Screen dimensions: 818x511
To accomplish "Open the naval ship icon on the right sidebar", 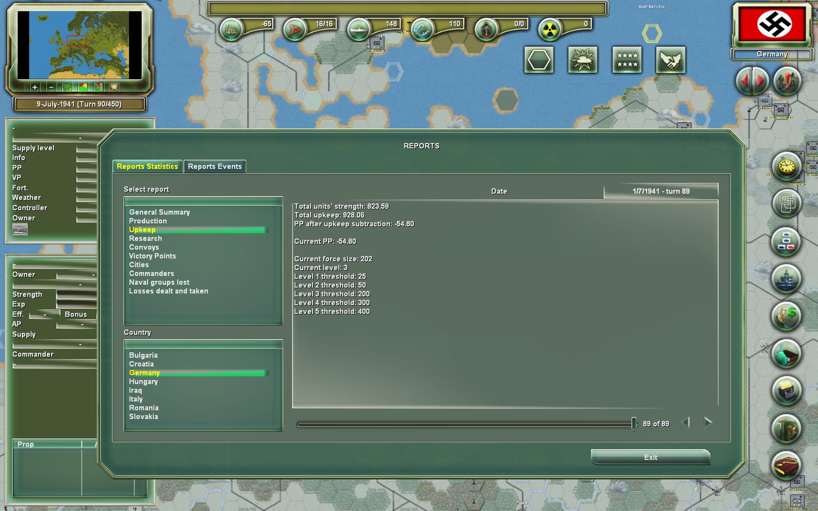I will point(786,278).
